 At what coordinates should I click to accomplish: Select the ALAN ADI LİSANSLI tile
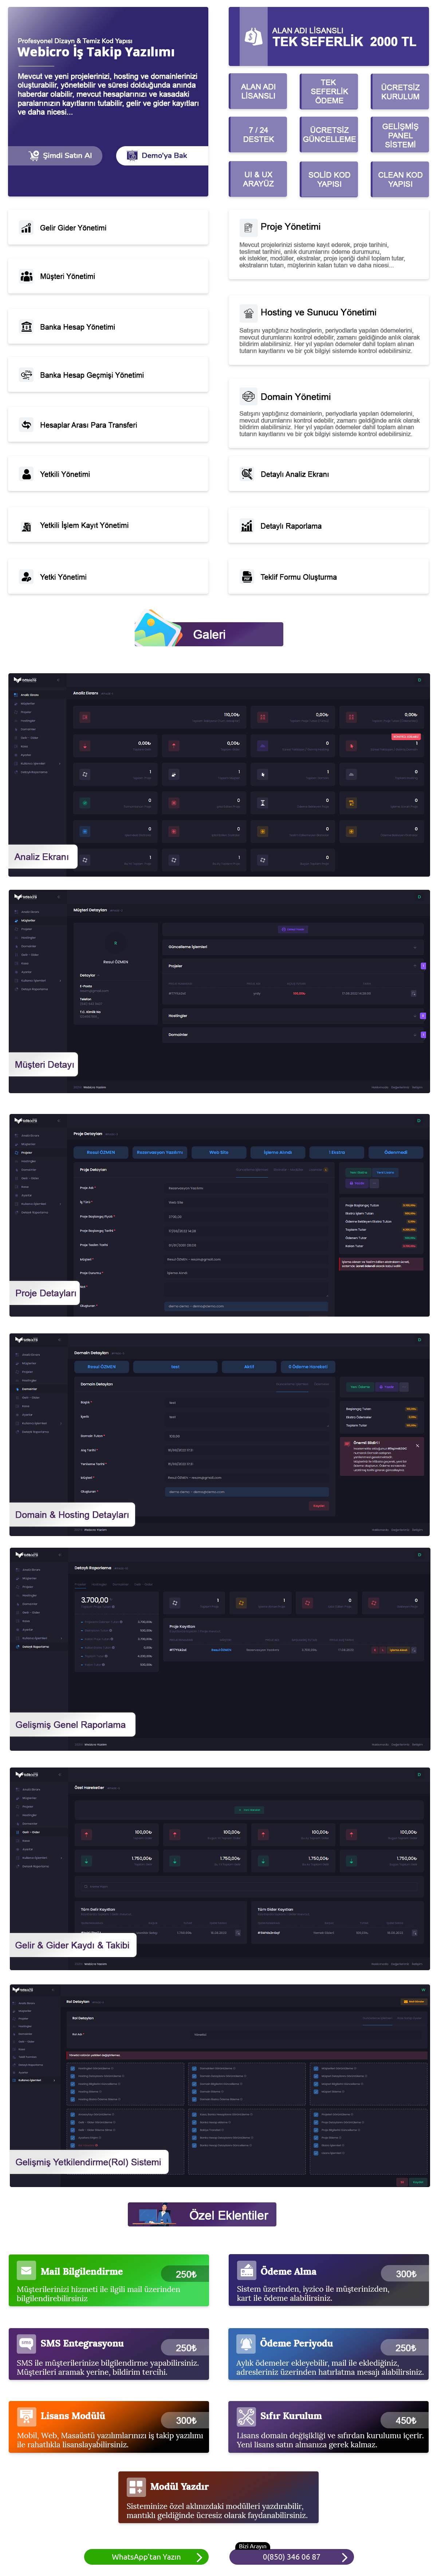coord(258,91)
